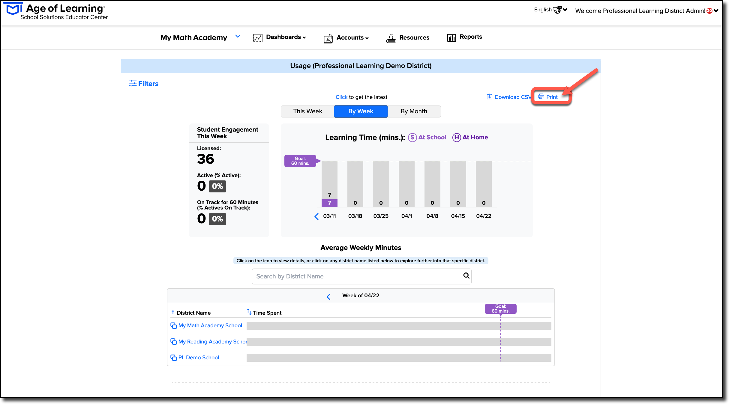
Task: Click the 03/18 week bar in chart
Action: (355, 184)
